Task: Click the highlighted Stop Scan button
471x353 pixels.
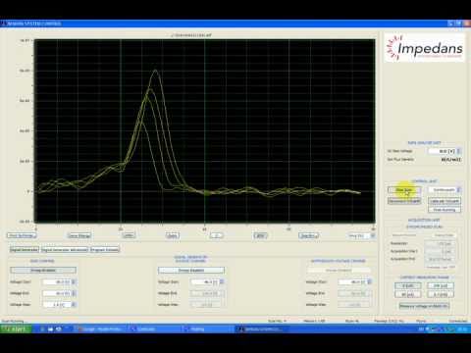Action: tap(404, 190)
